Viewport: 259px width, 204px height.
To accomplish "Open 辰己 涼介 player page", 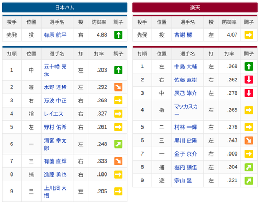I will [186, 93].
